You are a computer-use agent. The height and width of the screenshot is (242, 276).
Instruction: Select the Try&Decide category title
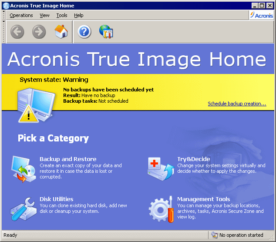[x=194, y=159]
